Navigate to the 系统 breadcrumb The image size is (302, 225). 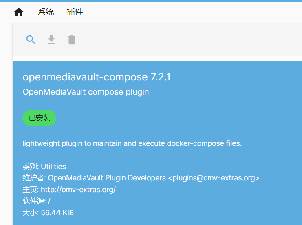tap(46, 12)
